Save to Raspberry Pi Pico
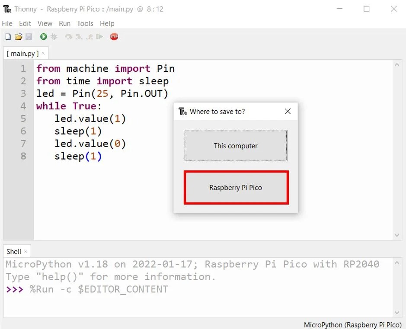Viewport: 406px width, 330px height. (x=236, y=187)
